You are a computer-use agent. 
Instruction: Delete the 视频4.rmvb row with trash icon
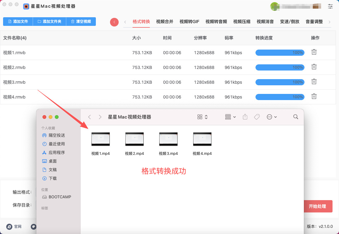[314, 96]
